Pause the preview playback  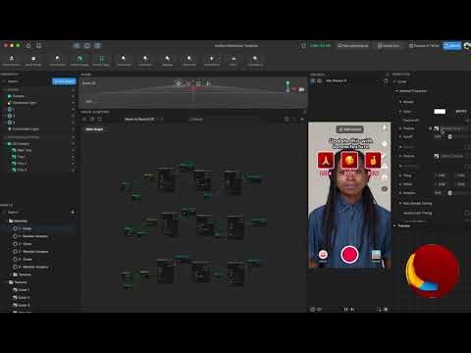pyautogui.click(x=345, y=309)
